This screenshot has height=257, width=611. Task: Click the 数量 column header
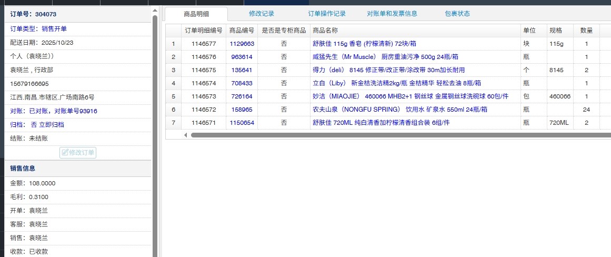pos(586,31)
